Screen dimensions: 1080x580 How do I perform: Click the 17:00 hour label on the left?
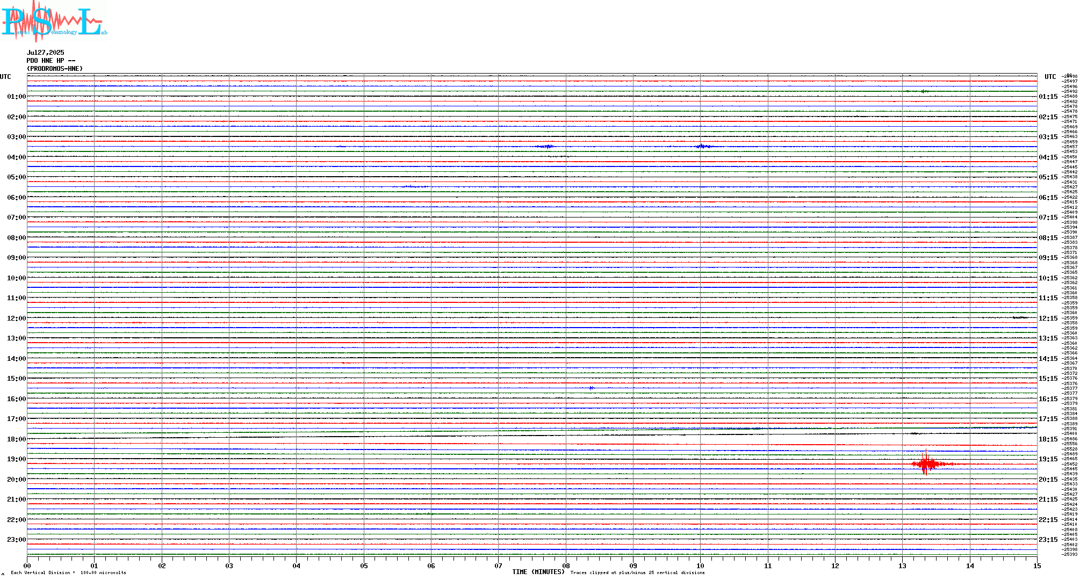tap(16, 419)
